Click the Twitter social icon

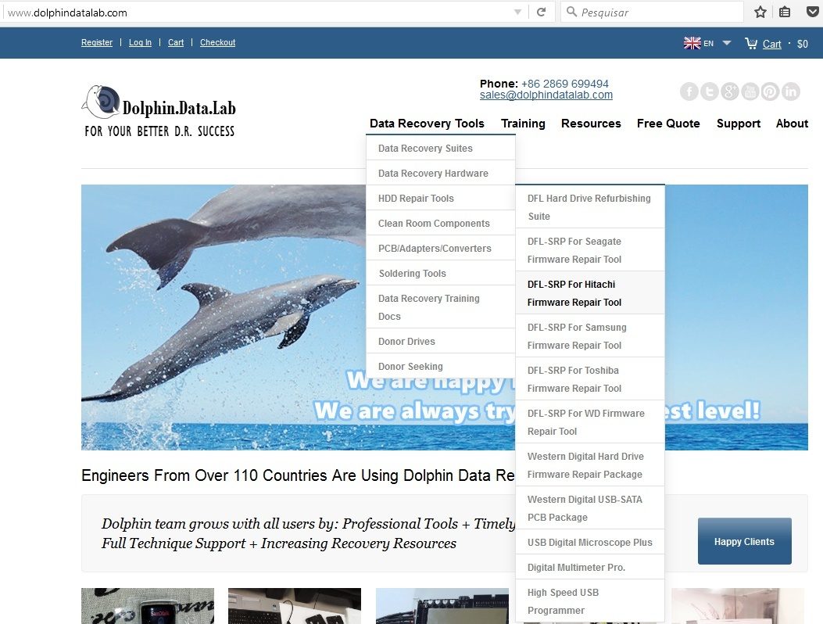709,91
